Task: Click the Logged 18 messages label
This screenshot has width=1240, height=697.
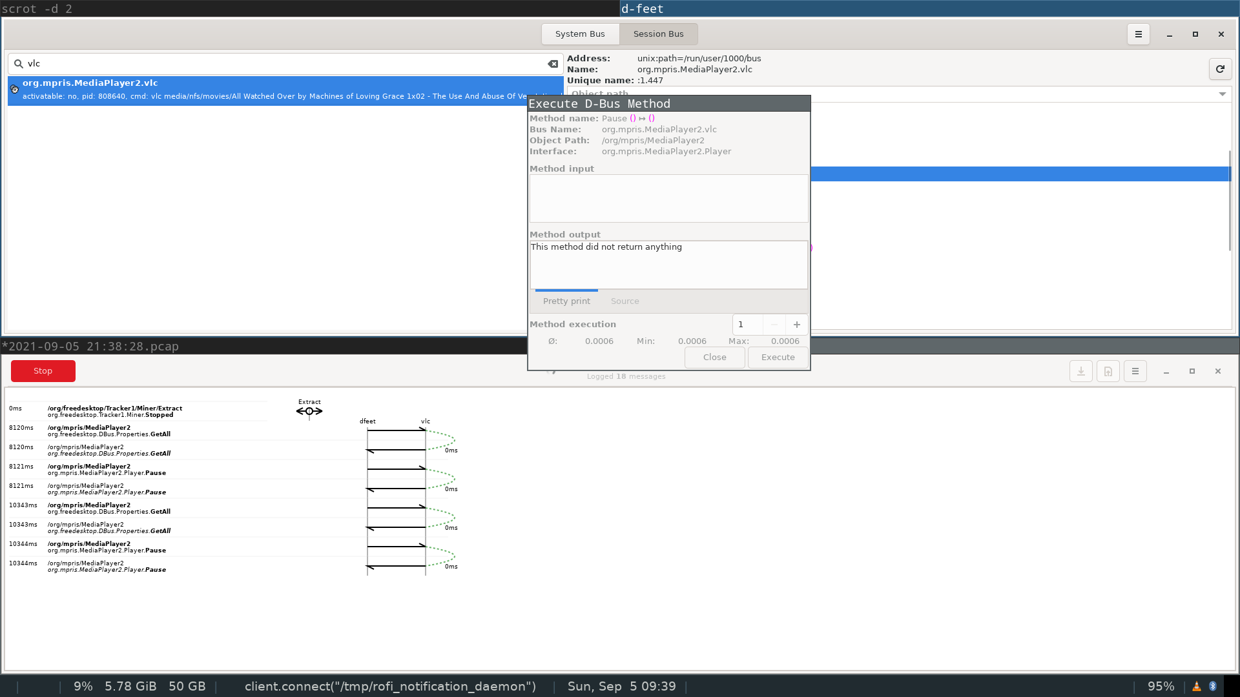Action: [626, 377]
